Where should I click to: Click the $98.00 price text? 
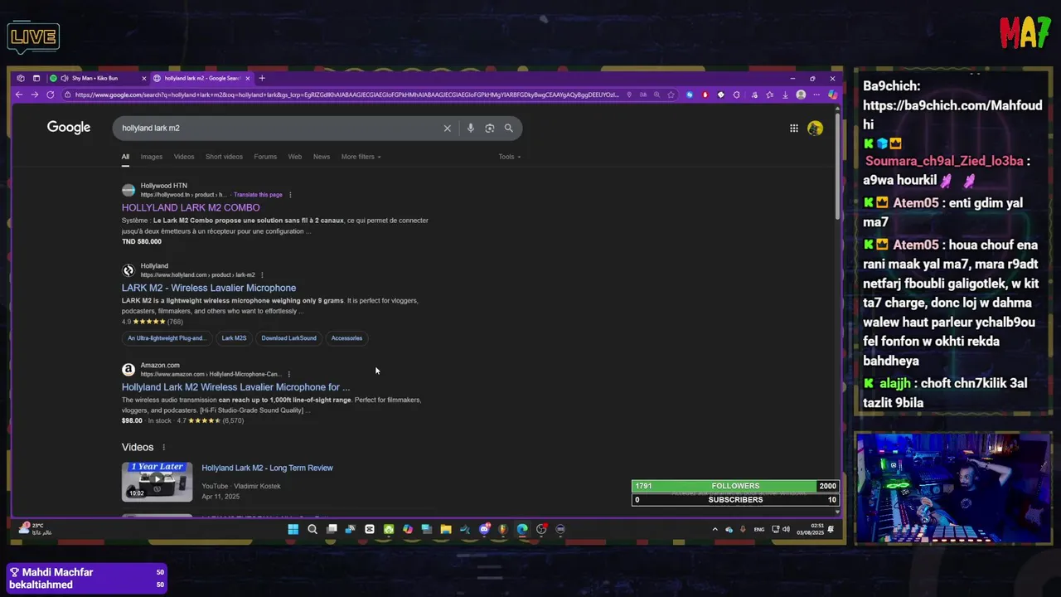click(132, 420)
